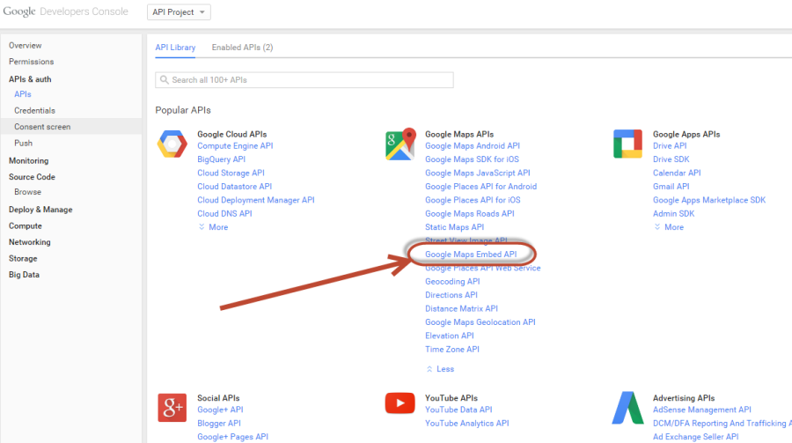Open YouTube Data API link
Viewport: 792px width, 443px height.
(458, 410)
